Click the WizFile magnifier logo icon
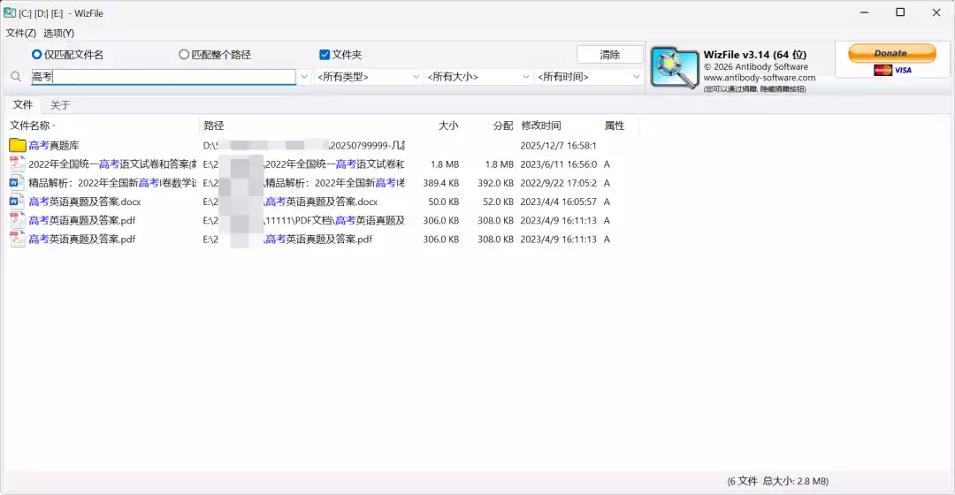955x495 pixels. pyautogui.click(x=674, y=68)
